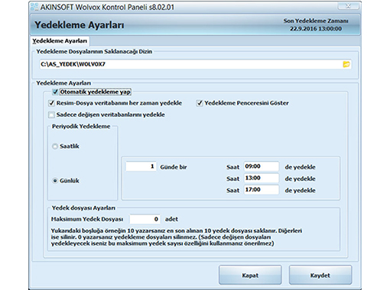This screenshot has width=390, height=290.
Task: Edit the 13:00 backup time field
Action: click(x=262, y=178)
